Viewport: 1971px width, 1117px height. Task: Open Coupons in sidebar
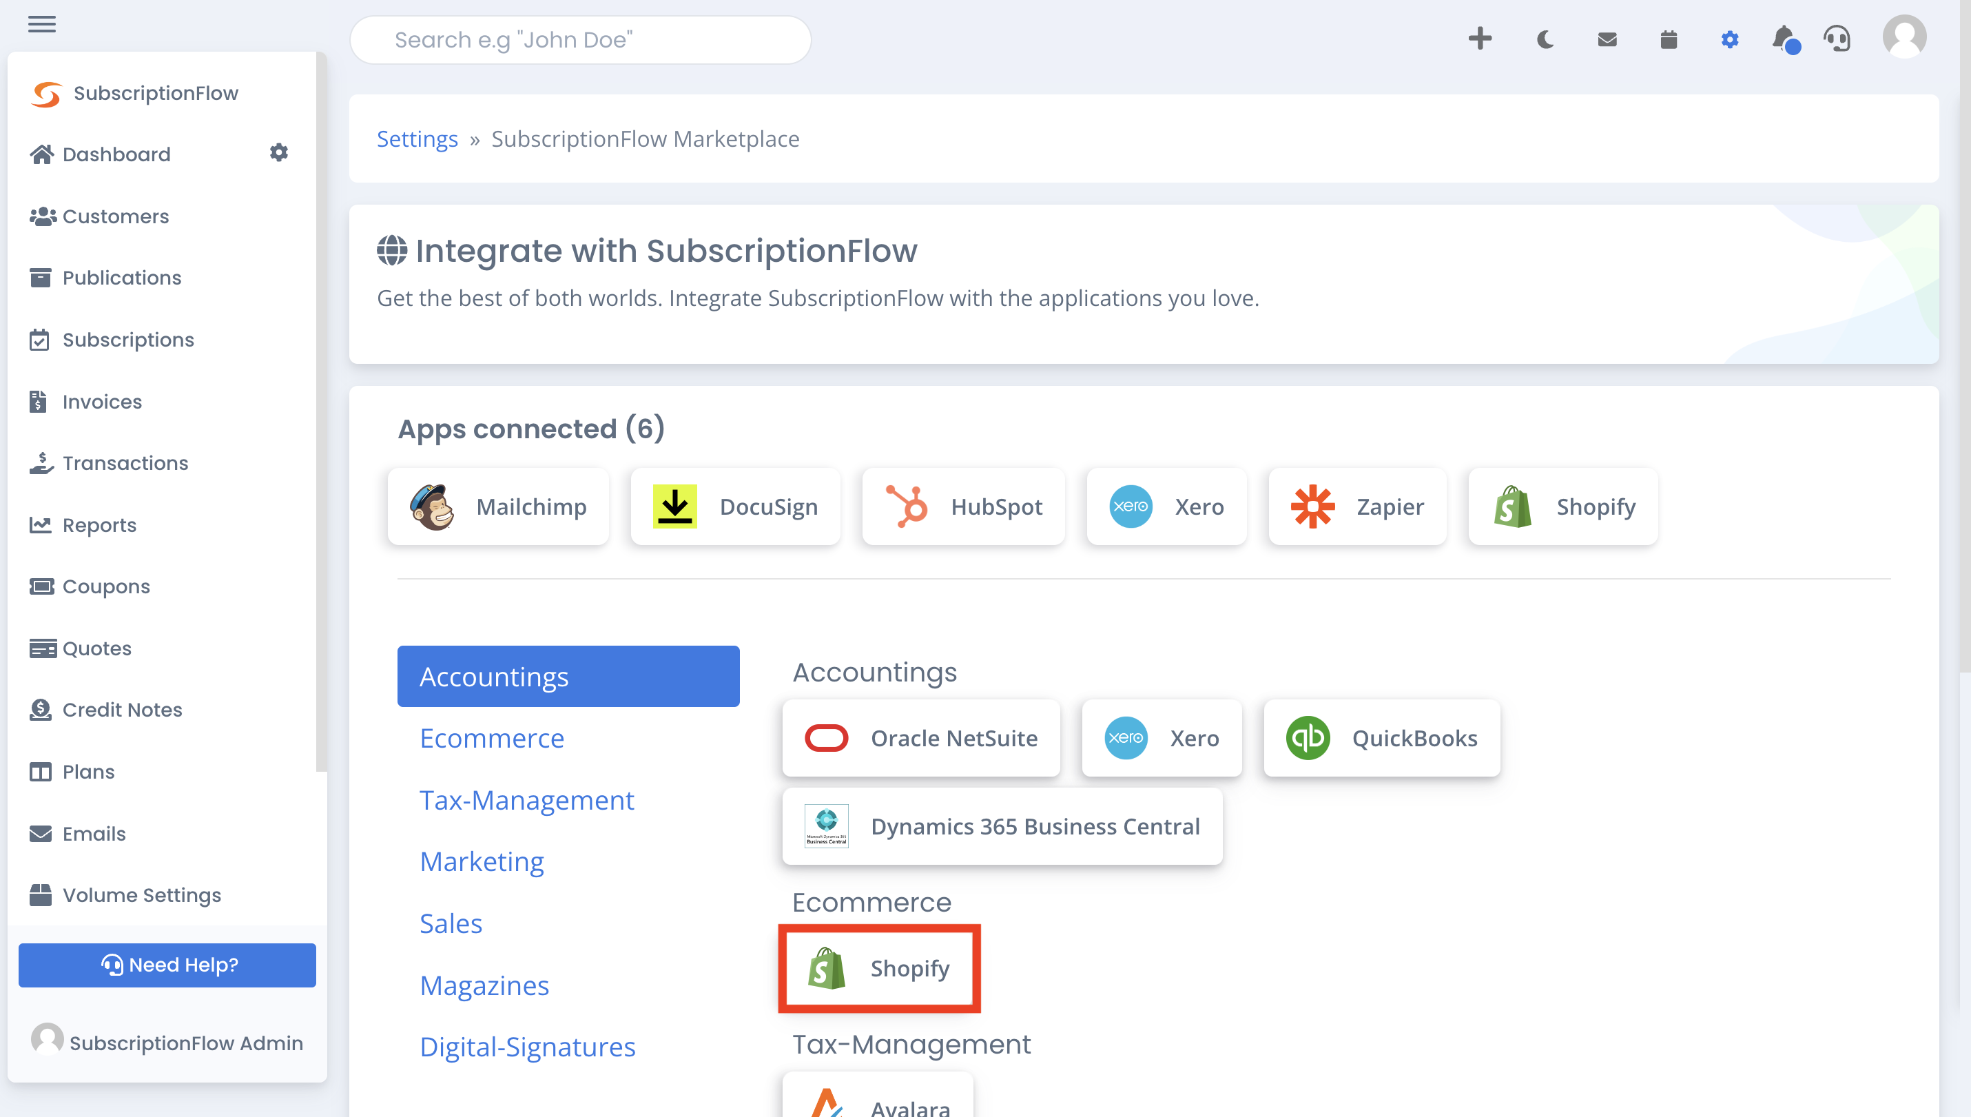90,587
